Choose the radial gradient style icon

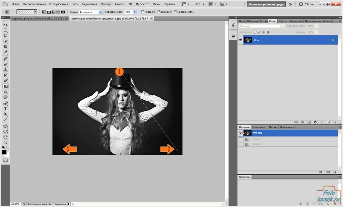click(x=49, y=12)
